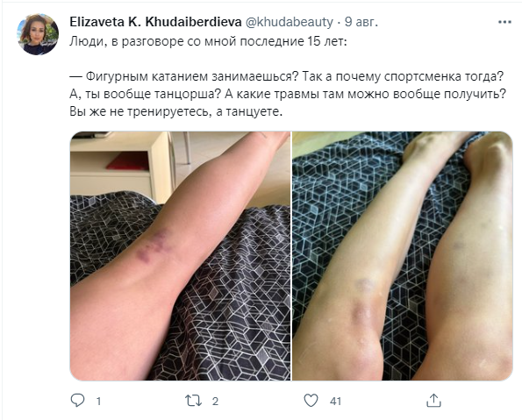Click the text line about танцорша
The image size is (522, 420).
pyautogui.click(x=288, y=94)
